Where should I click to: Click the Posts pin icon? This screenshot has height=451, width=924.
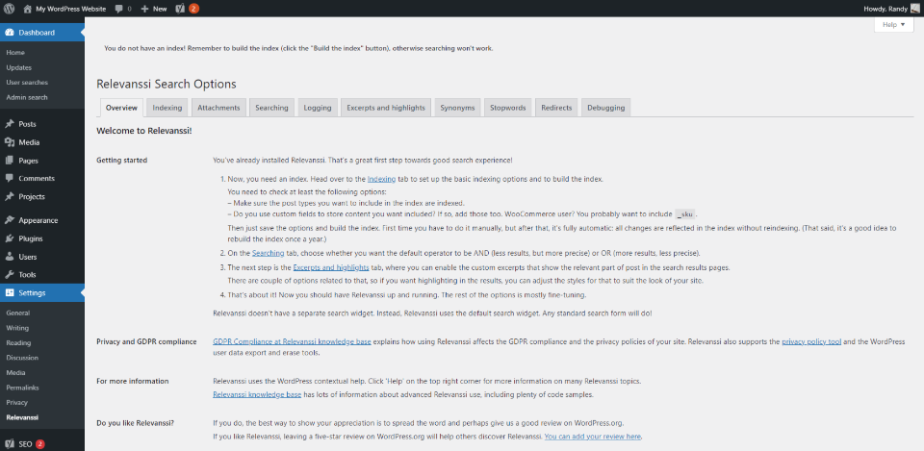(x=10, y=124)
